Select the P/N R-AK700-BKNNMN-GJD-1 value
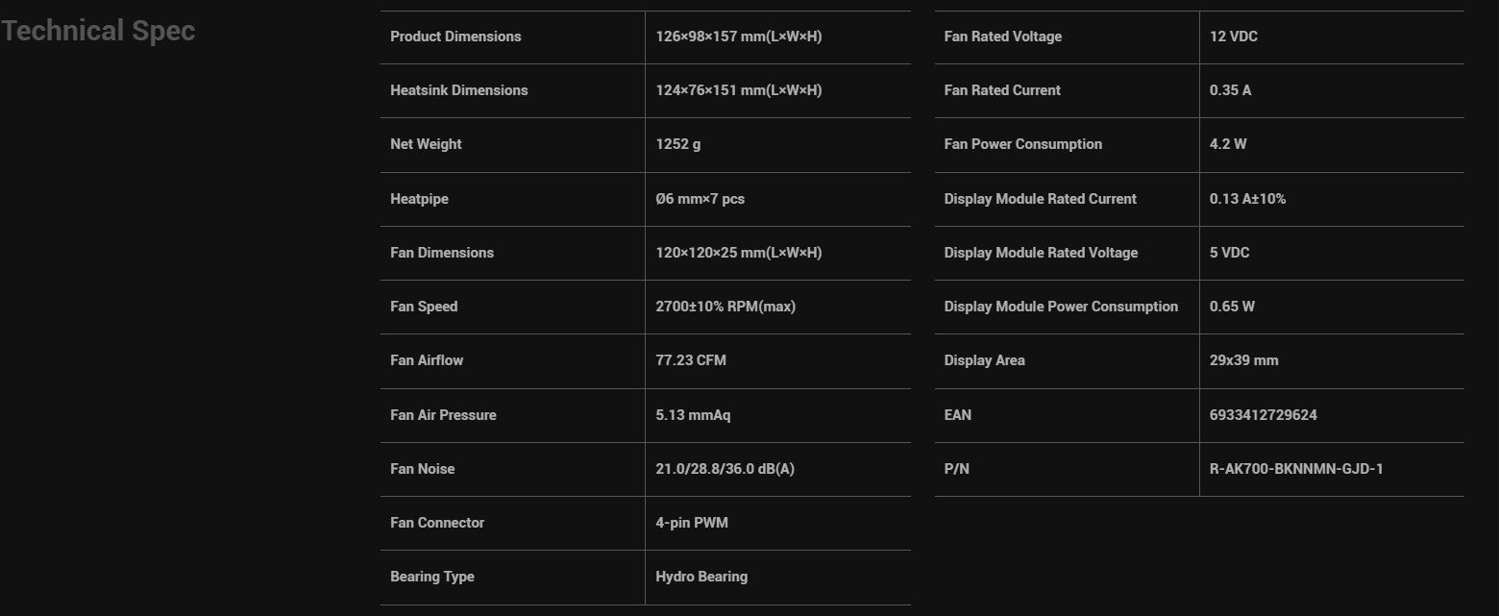Image resolution: width=1499 pixels, height=616 pixels. (1296, 469)
